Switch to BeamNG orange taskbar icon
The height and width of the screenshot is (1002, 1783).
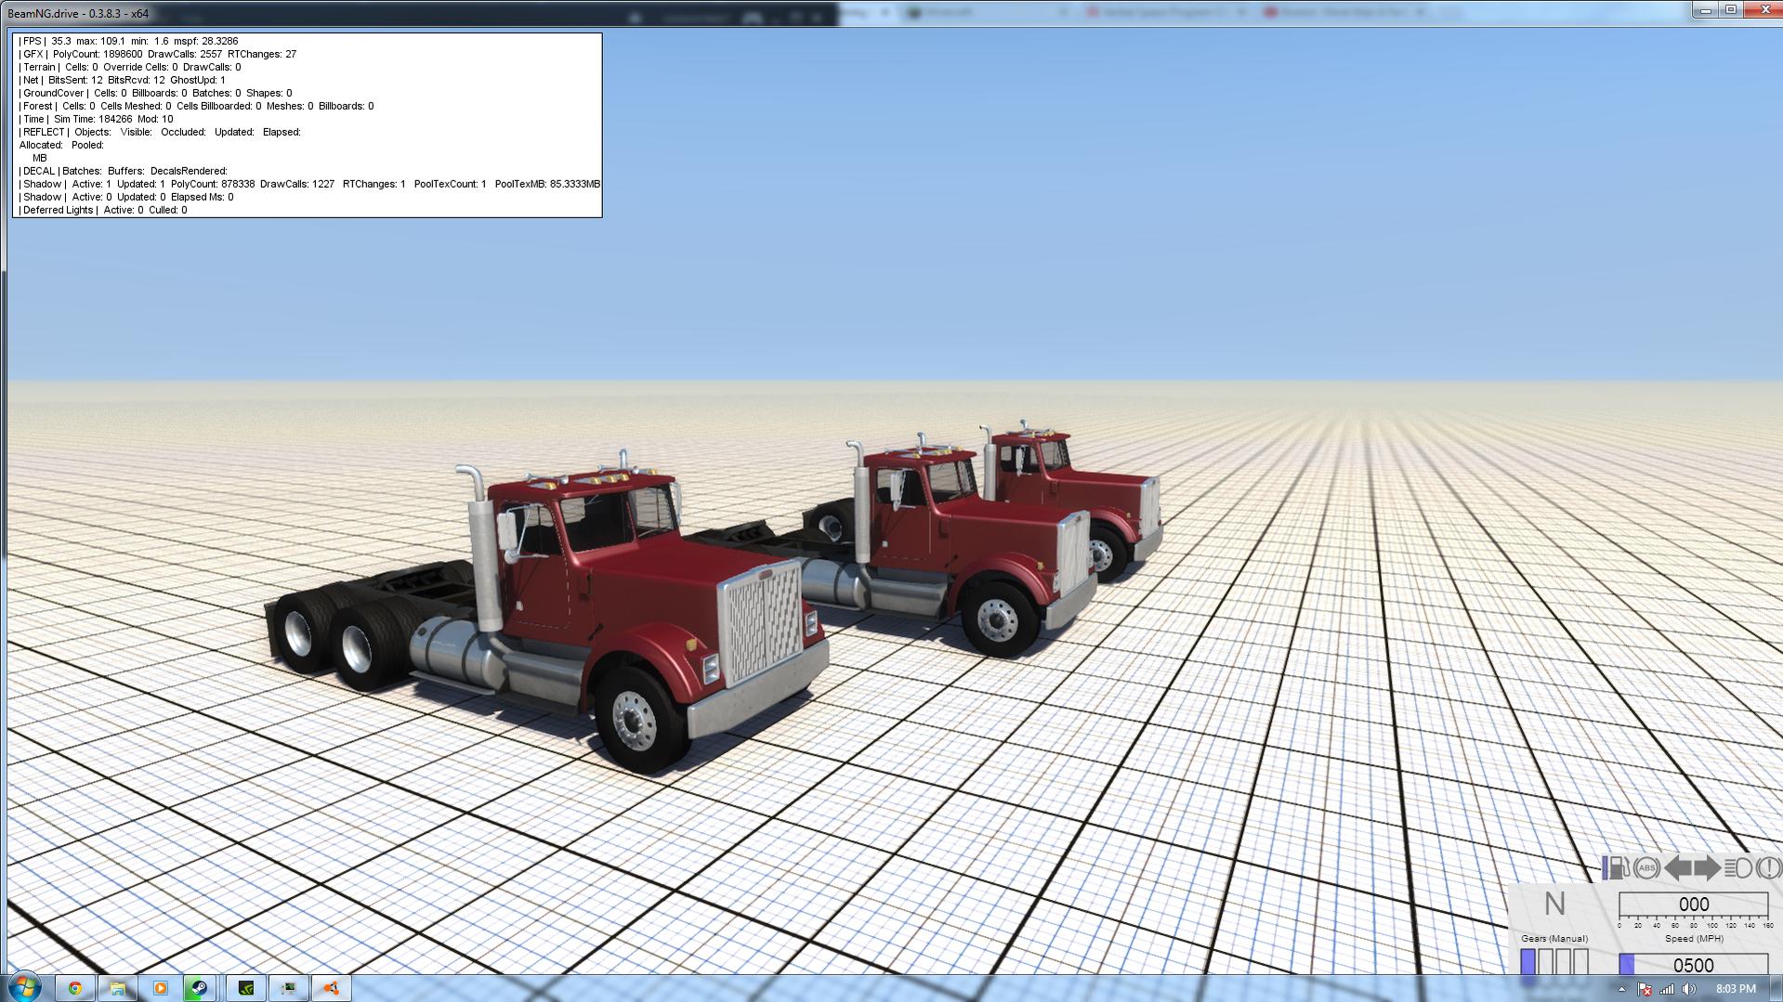click(x=332, y=988)
